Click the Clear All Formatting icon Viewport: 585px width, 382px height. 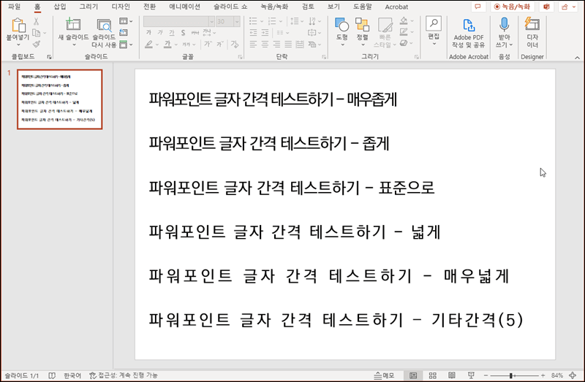coord(234,45)
